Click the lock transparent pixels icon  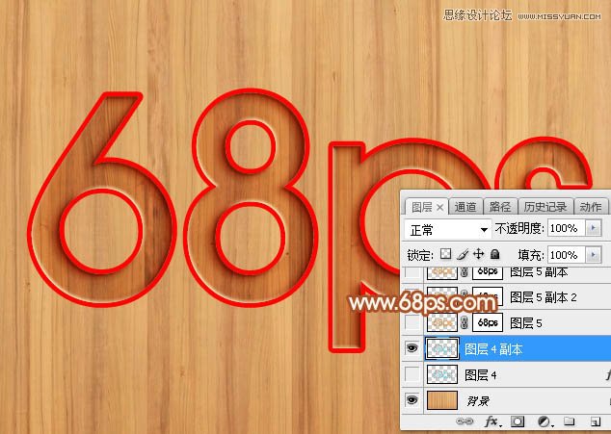click(x=446, y=254)
